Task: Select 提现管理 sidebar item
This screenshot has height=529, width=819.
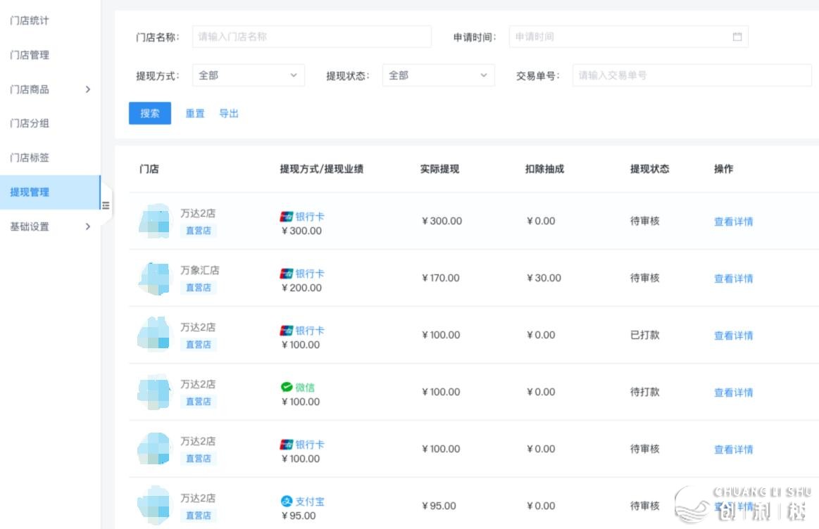Action: (x=49, y=192)
